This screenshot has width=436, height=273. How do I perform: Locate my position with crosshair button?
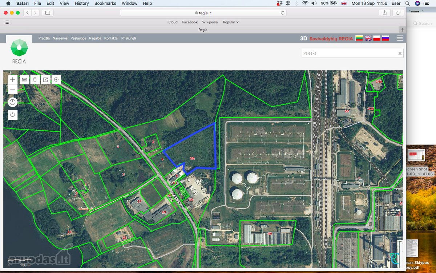(13, 115)
